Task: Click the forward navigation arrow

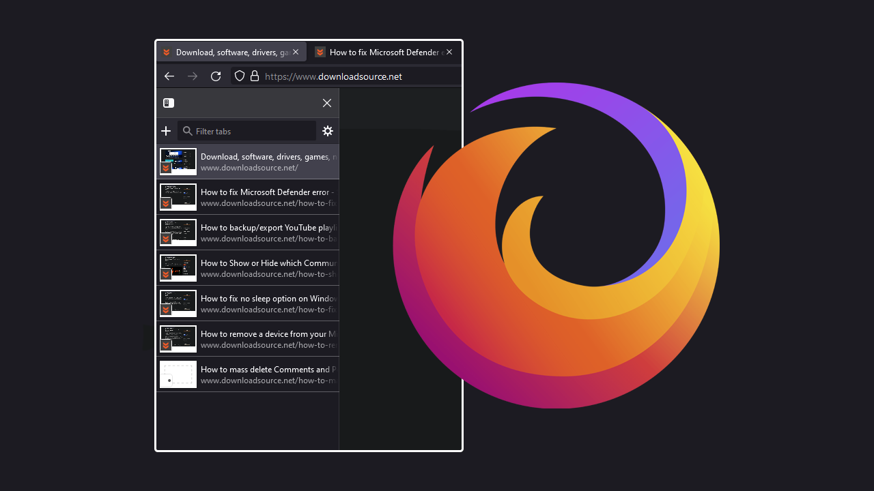Action: (x=193, y=76)
